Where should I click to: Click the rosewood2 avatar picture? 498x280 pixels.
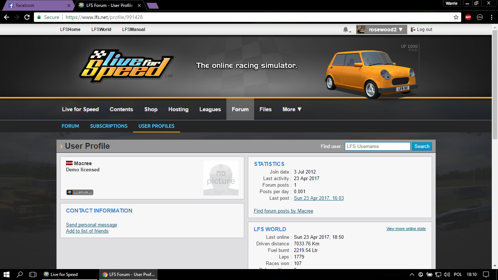point(361,30)
